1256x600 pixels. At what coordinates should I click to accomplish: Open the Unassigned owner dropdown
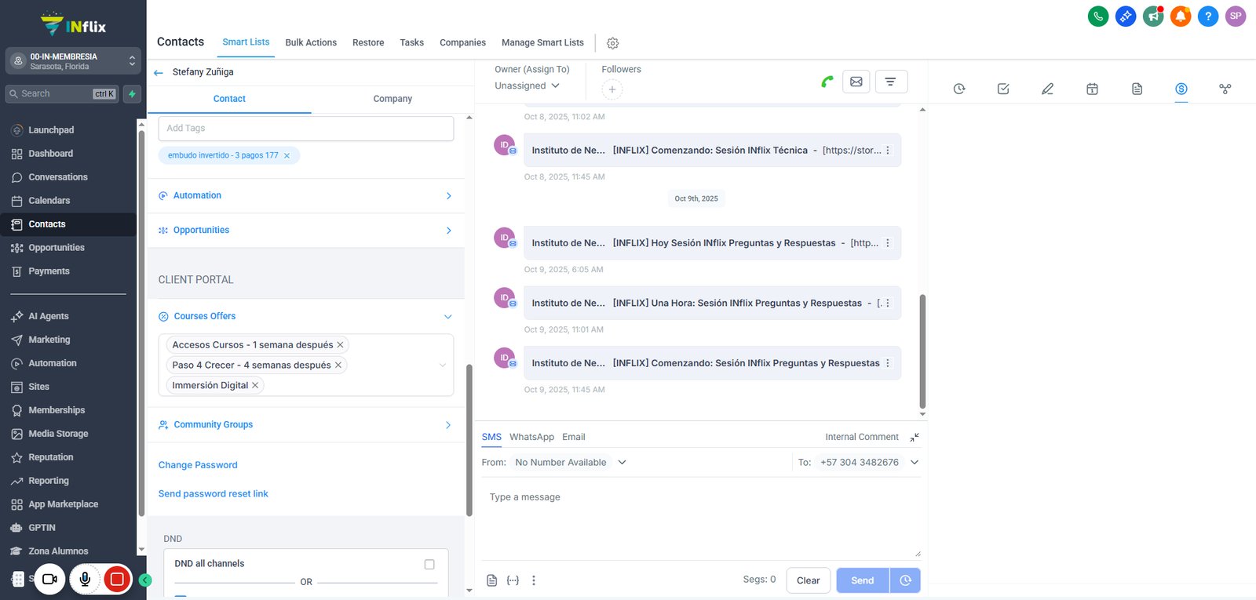pyautogui.click(x=527, y=85)
